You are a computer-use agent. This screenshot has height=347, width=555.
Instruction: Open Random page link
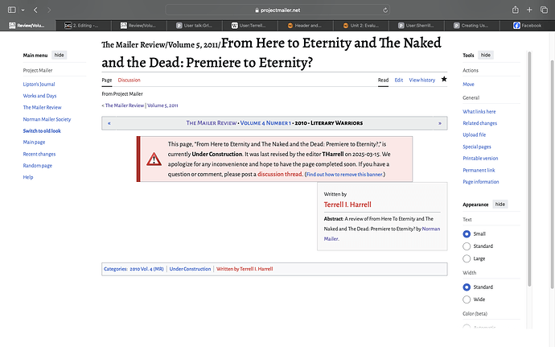tap(38, 166)
